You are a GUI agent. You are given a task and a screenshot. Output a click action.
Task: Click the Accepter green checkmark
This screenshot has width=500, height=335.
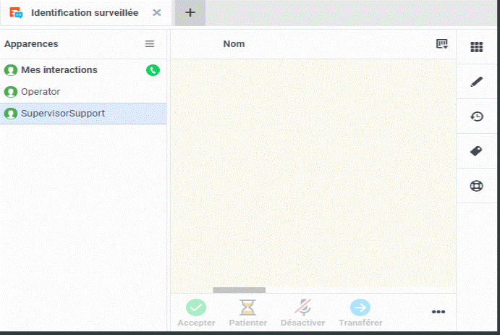(196, 308)
